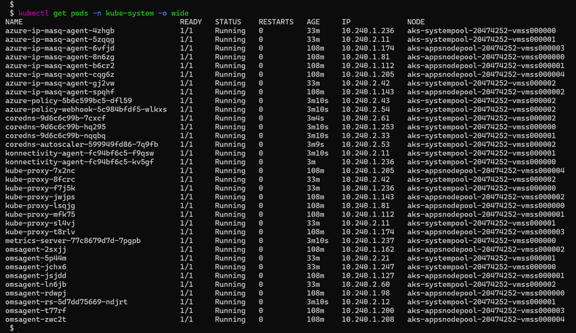Click age value 3m4s of coredns pod
The width and height of the screenshot is (576, 333).
point(316,119)
